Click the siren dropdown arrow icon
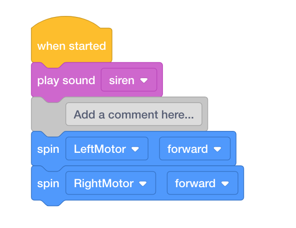296x228 pixels. [144, 81]
